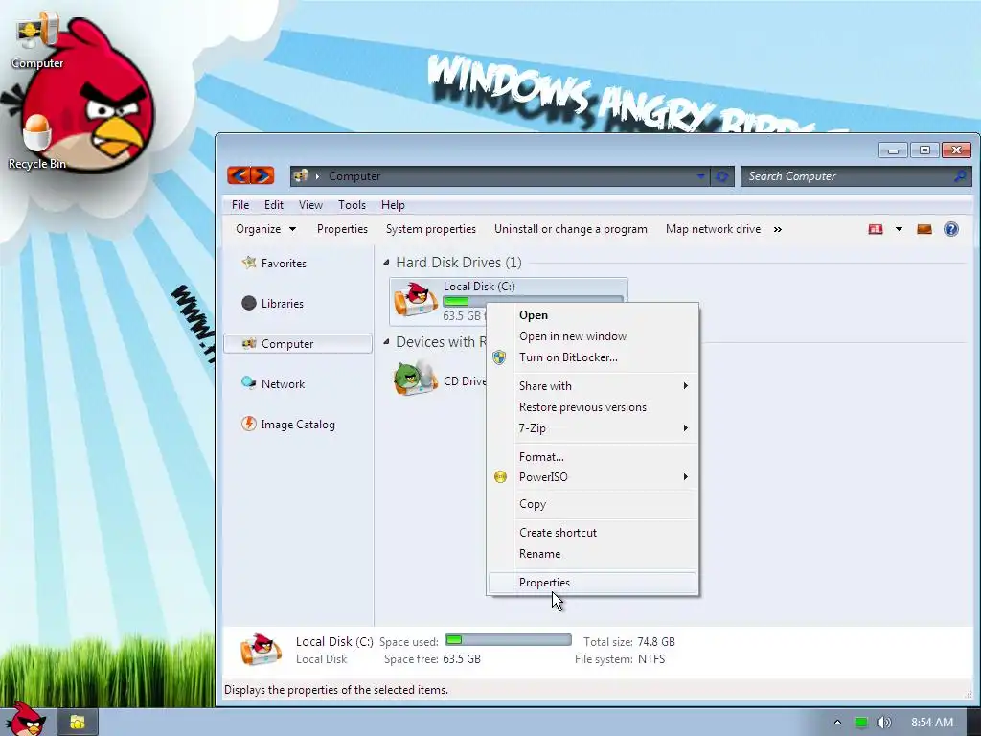Collapse the Hard Disk Drives group

pos(386,263)
